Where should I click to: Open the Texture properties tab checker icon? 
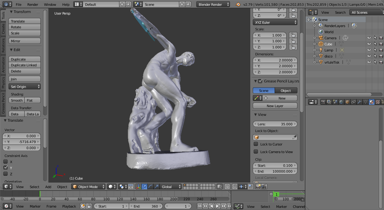click(378, 102)
